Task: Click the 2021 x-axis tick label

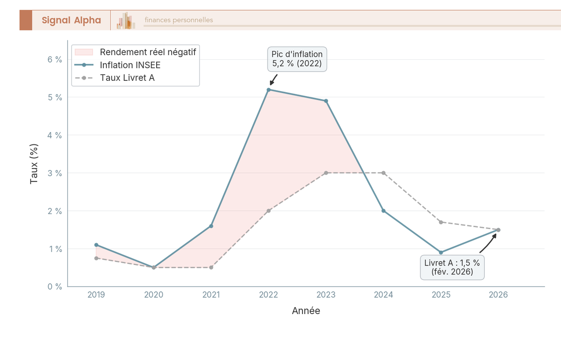Action: (211, 295)
